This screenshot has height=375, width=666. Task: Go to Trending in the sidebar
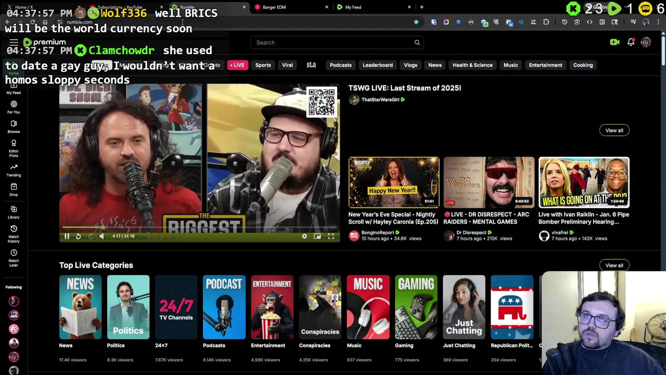14,170
